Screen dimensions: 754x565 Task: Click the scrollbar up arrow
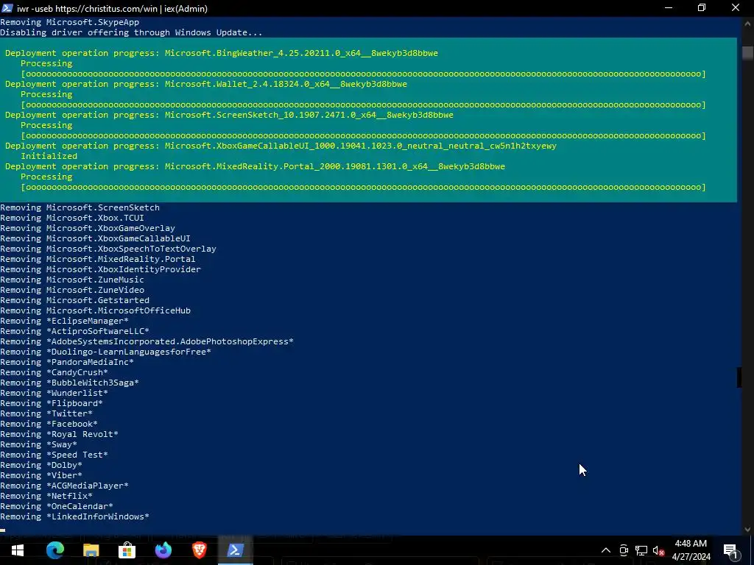[x=748, y=23]
